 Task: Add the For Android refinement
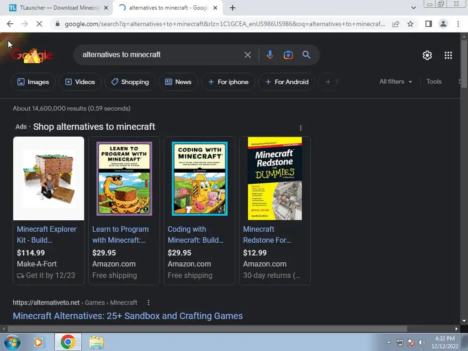coord(287,82)
